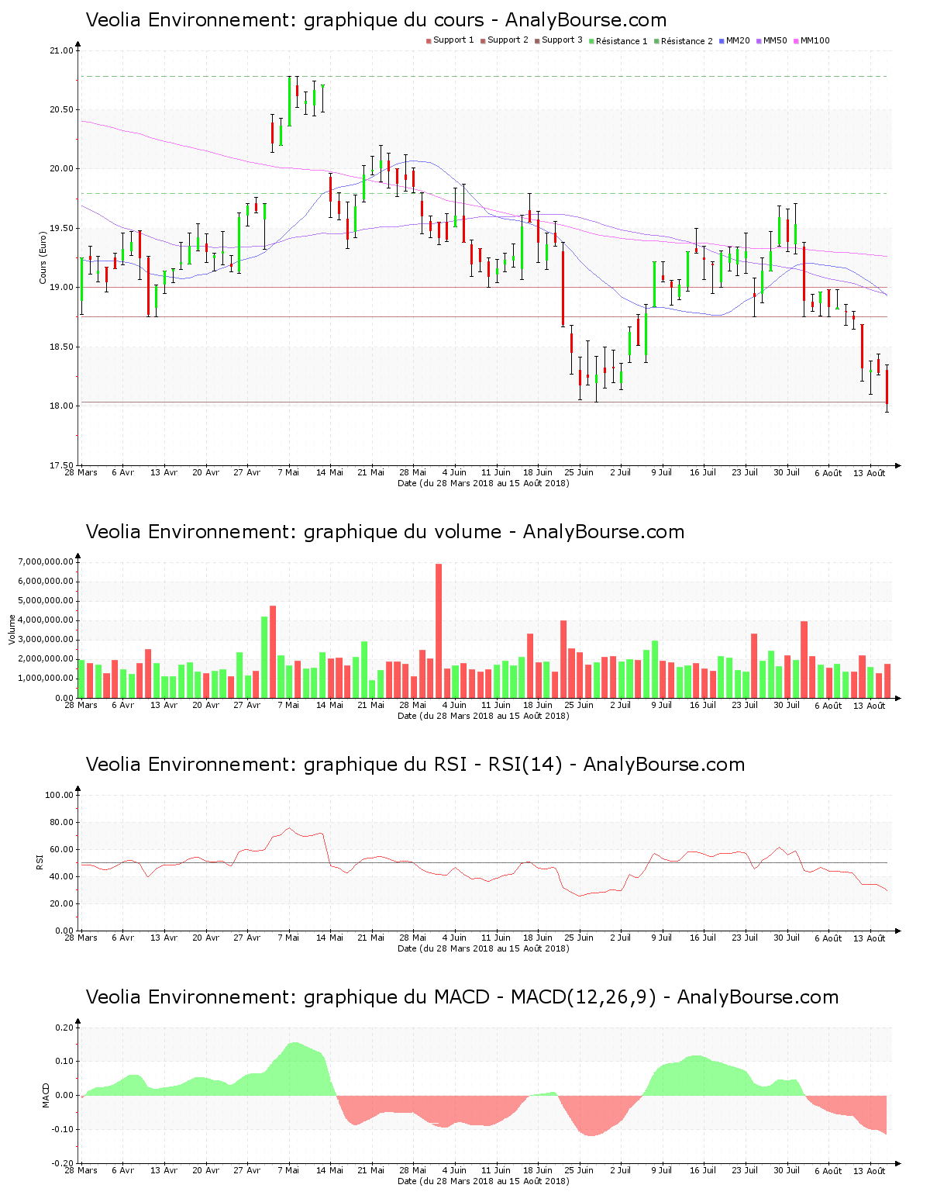The height and width of the screenshot is (1202, 930).
Task: Click the 28 Mars date label on MACD chart
Action: 81,1170
